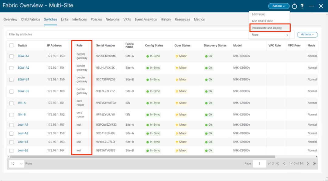Open the VRFs tab
Image resolution: width=328 pixels, height=181 pixels.
[127, 19]
